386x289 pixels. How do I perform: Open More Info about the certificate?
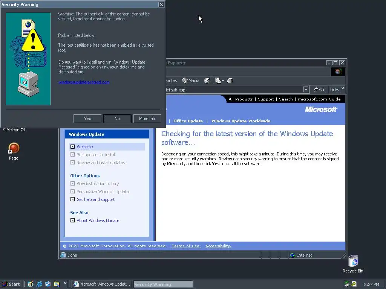147,119
